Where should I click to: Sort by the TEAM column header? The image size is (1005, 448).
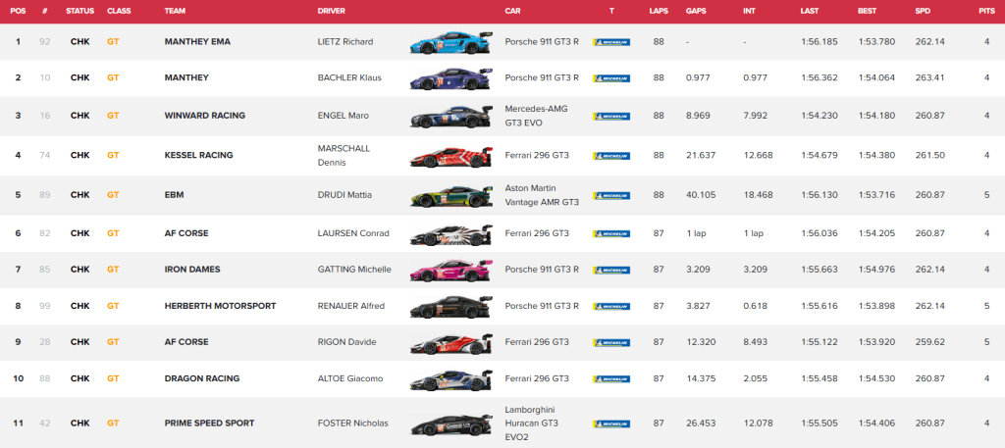(x=175, y=11)
